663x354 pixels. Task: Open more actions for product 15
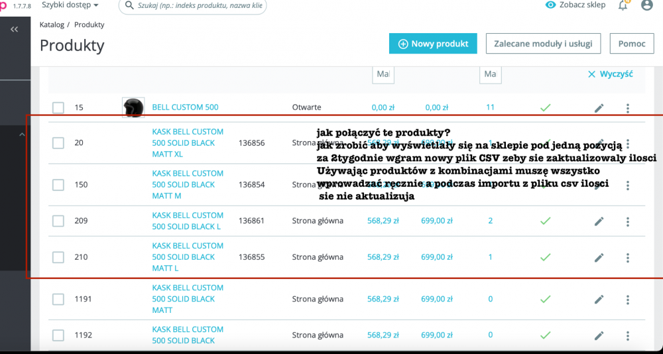point(627,108)
